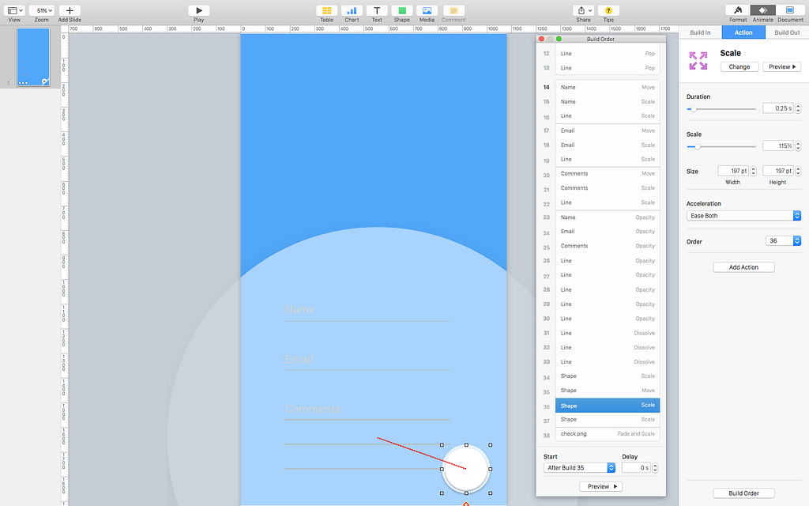Click the Scale effect arrows icon
The width and height of the screenshot is (809, 506).
[x=698, y=61]
